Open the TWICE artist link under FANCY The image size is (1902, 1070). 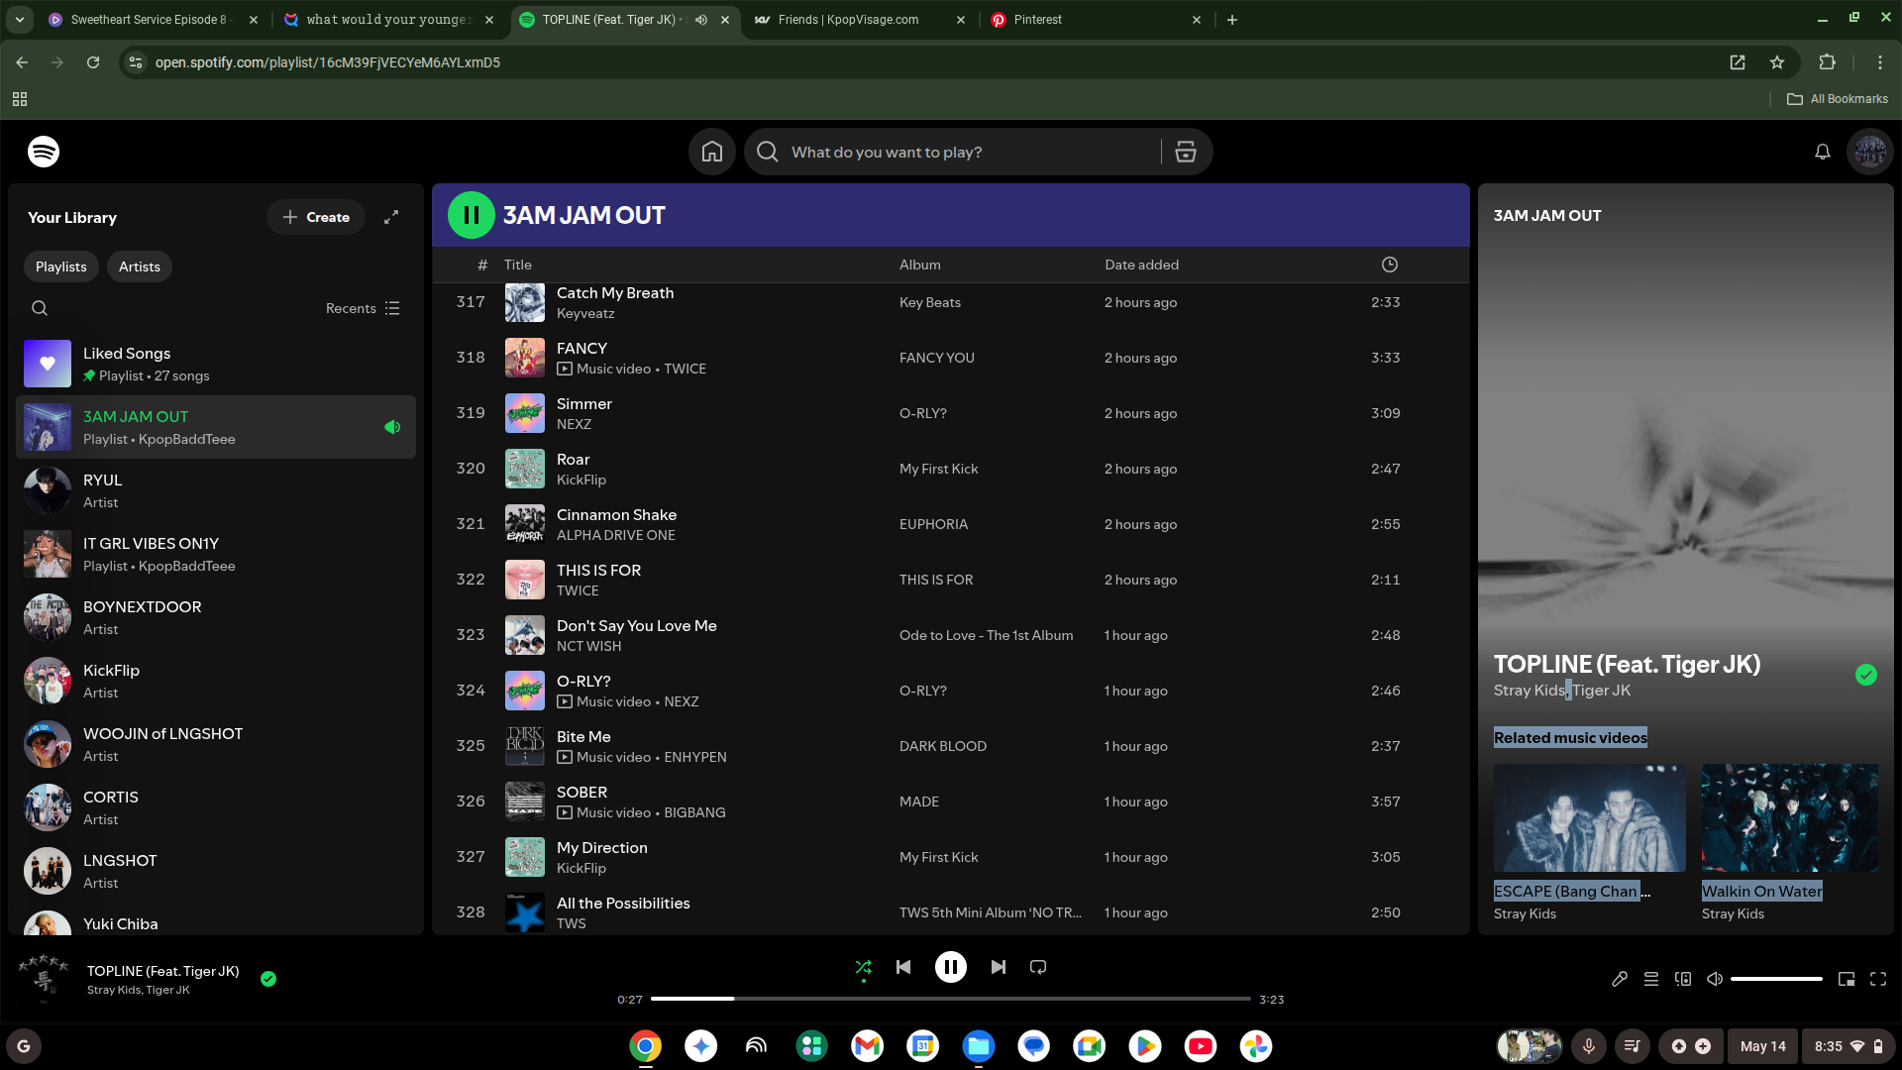pos(686,369)
